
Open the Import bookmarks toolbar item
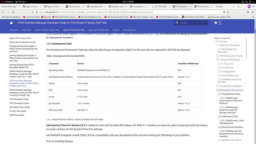pyautogui.click(x=12, y=17)
